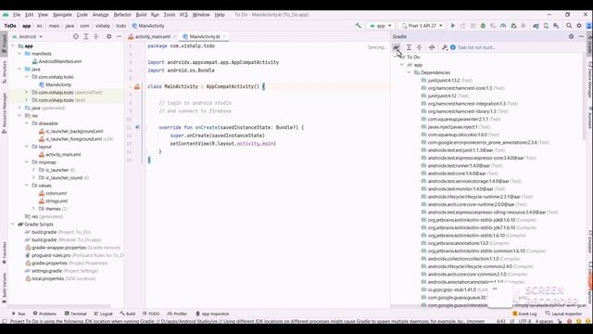Image resolution: width=593 pixels, height=334 pixels.
Task: Open the Layout Inspector tool window
Action: [x=563, y=314]
